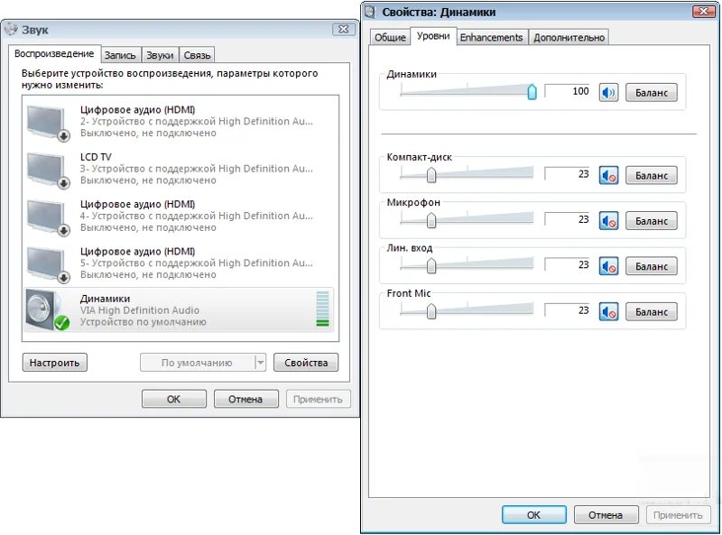The image size is (722, 535).
Task: Click the Микрофон volume slider thumb
Action: [x=431, y=220]
